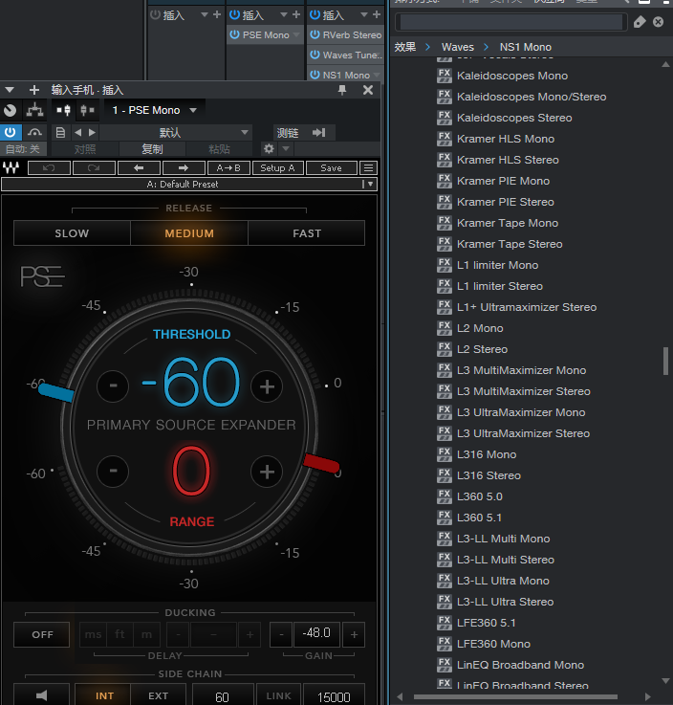Copy setup with A→B button

coord(228,167)
